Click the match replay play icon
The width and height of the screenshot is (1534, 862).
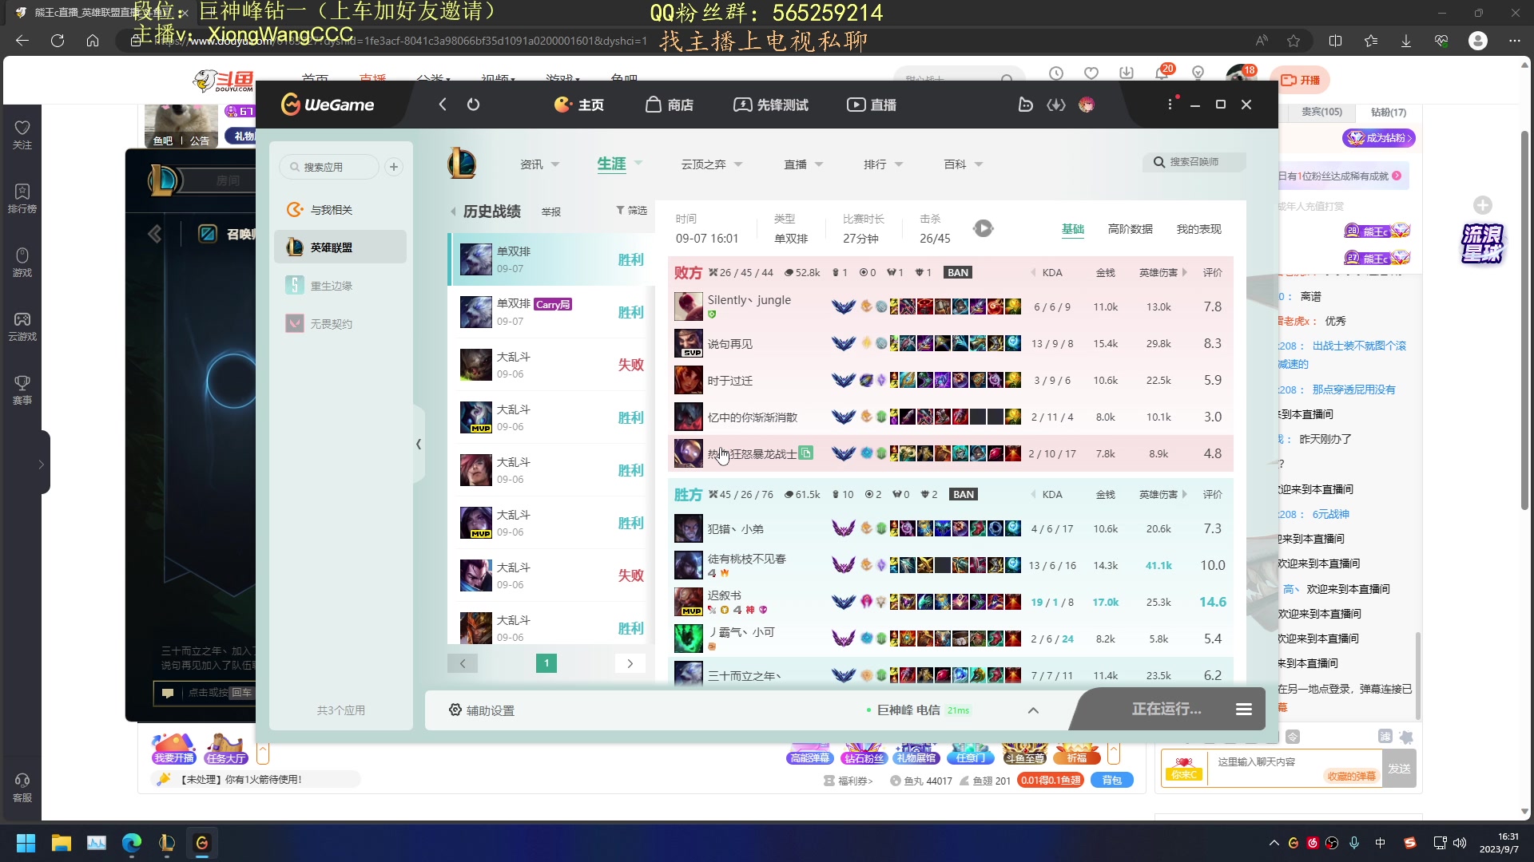(x=983, y=229)
